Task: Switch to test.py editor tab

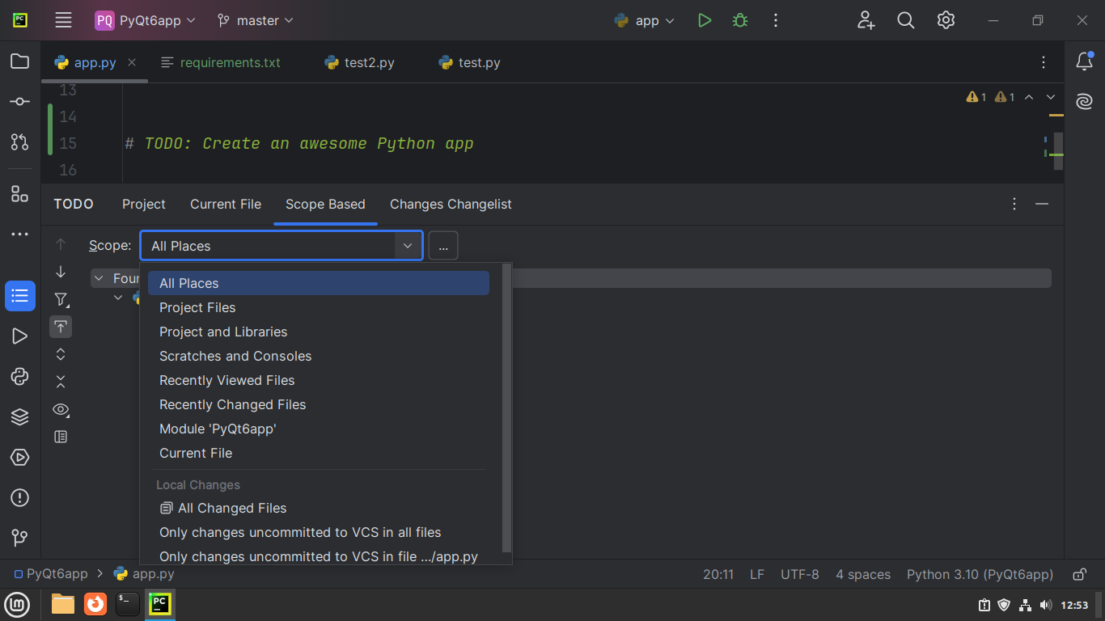Action: (469, 62)
